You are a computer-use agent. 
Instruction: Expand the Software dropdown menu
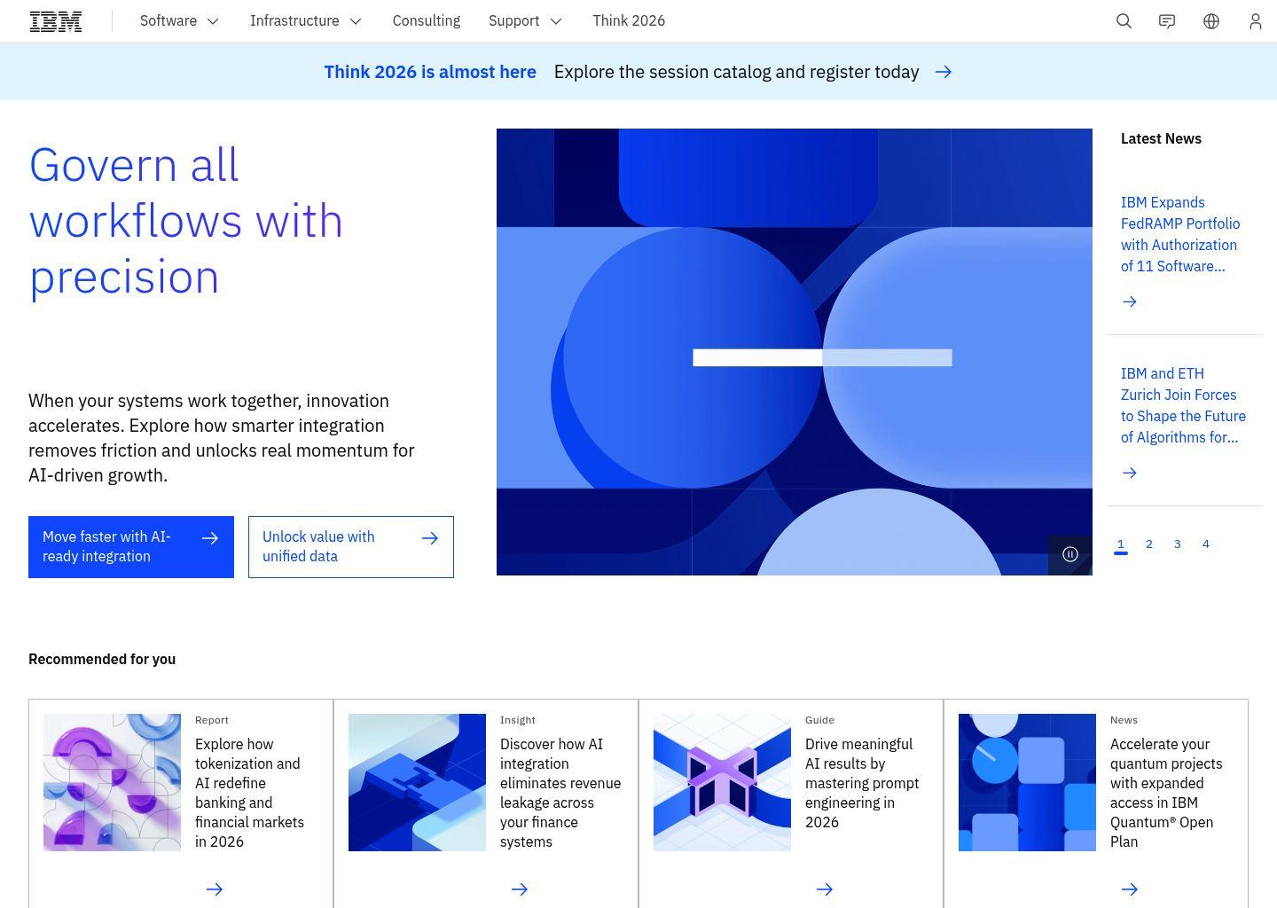(x=179, y=20)
